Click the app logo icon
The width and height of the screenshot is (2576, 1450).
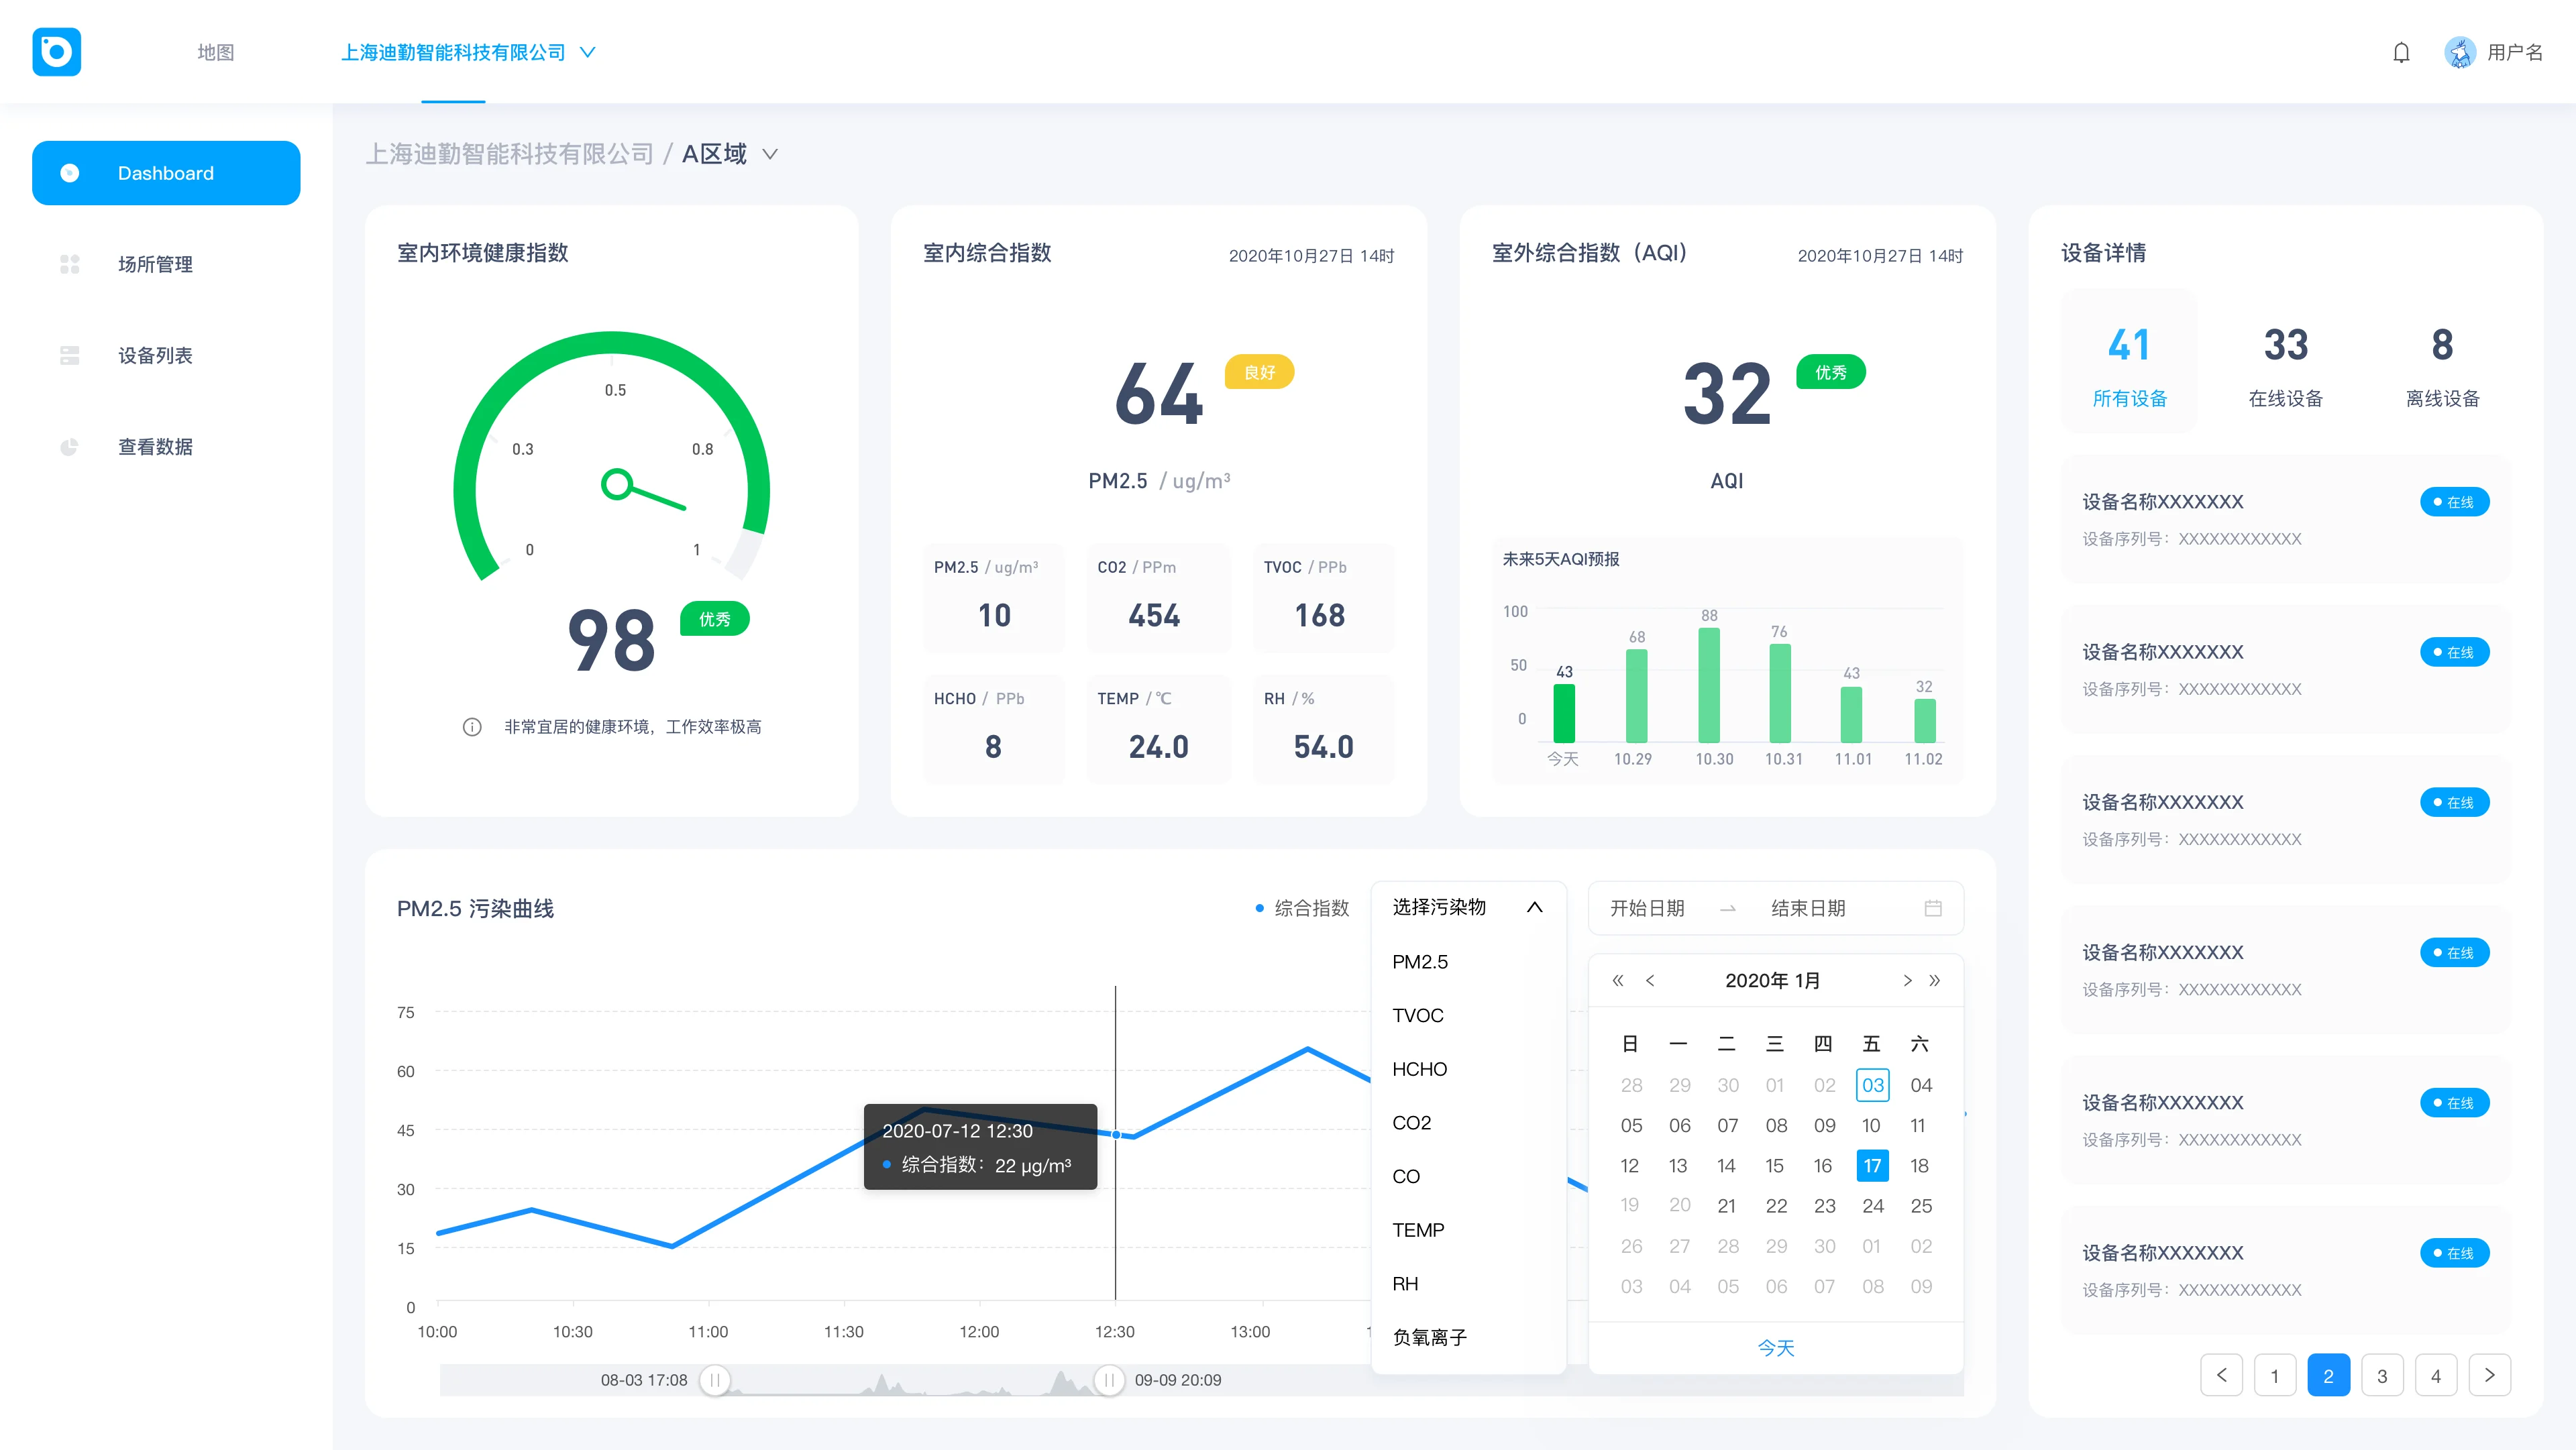click(57, 52)
